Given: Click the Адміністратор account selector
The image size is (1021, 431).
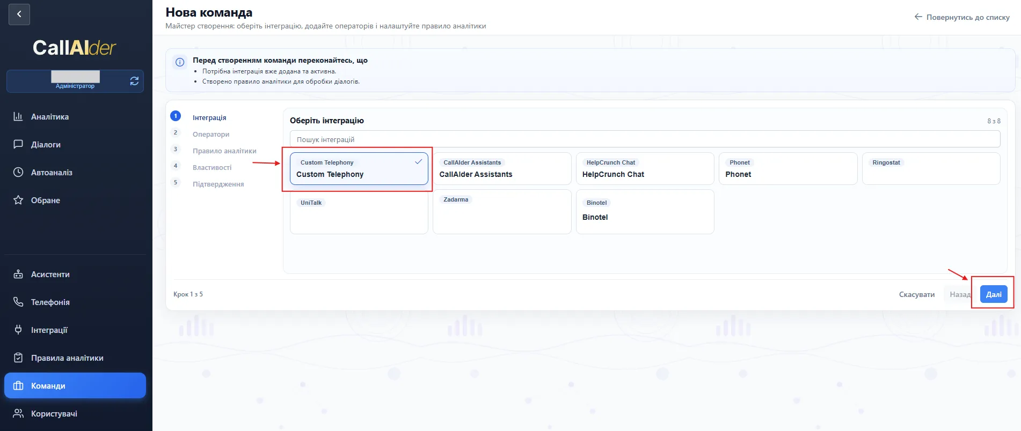Looking at the screenshot, I should 75,81.
